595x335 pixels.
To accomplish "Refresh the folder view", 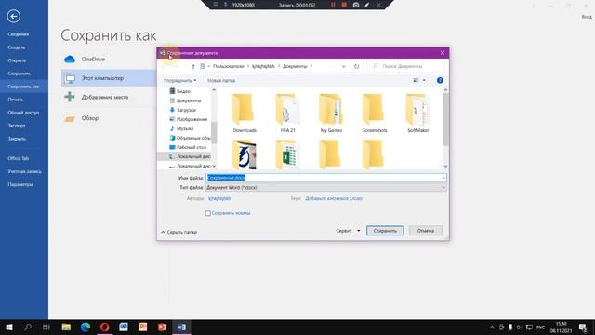I will click(x=356, y=66).
